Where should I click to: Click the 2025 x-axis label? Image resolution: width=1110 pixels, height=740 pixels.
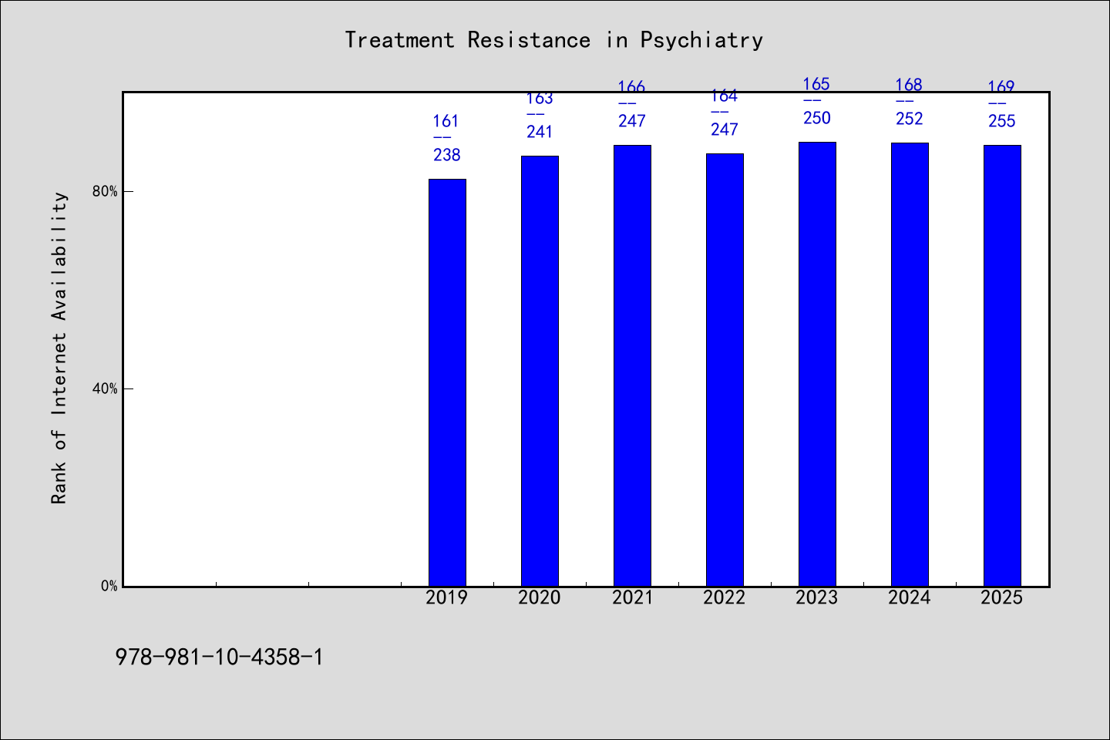tap(1002, 597)
